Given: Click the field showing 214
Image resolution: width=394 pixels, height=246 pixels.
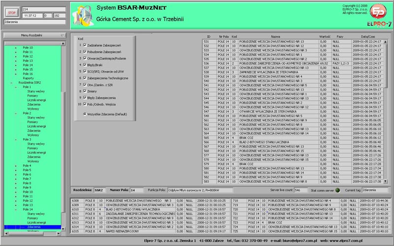Looking at the screenshot, I should tap(44, 9).
